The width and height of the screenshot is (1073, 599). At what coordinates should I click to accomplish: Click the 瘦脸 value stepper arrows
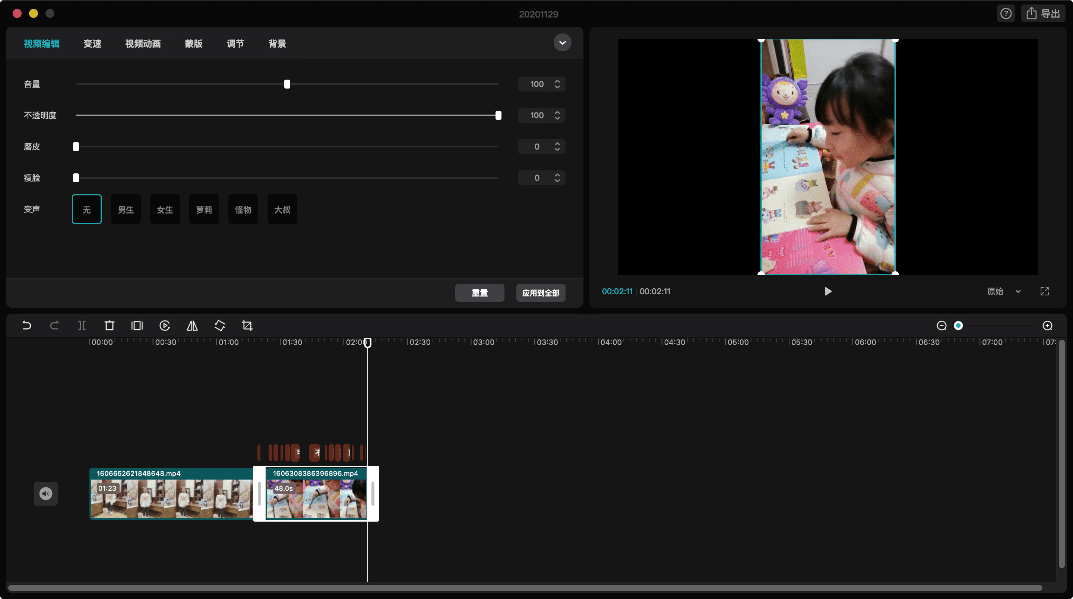click(557, 177)
